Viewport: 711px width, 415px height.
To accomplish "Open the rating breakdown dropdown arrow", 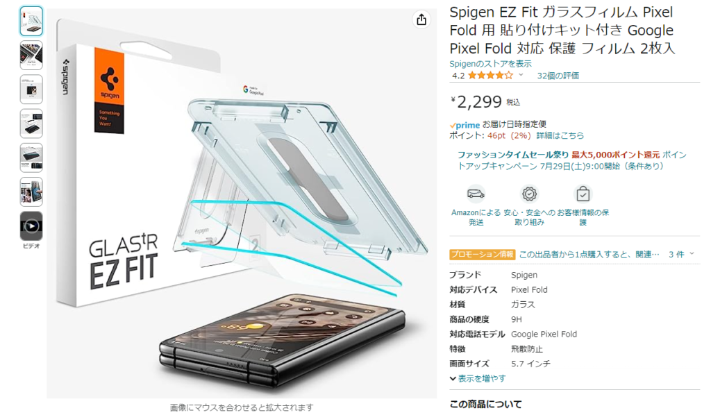I will [x=521, y=75].
